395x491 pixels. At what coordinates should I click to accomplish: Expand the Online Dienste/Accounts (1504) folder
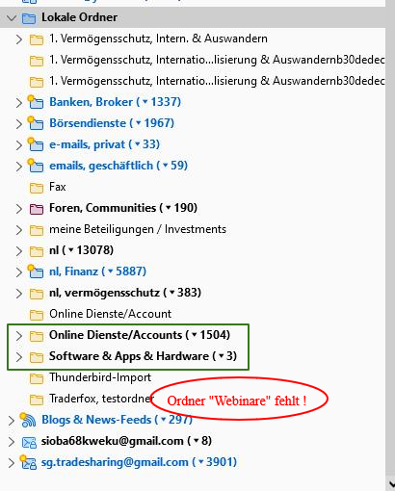pos(19,336)
